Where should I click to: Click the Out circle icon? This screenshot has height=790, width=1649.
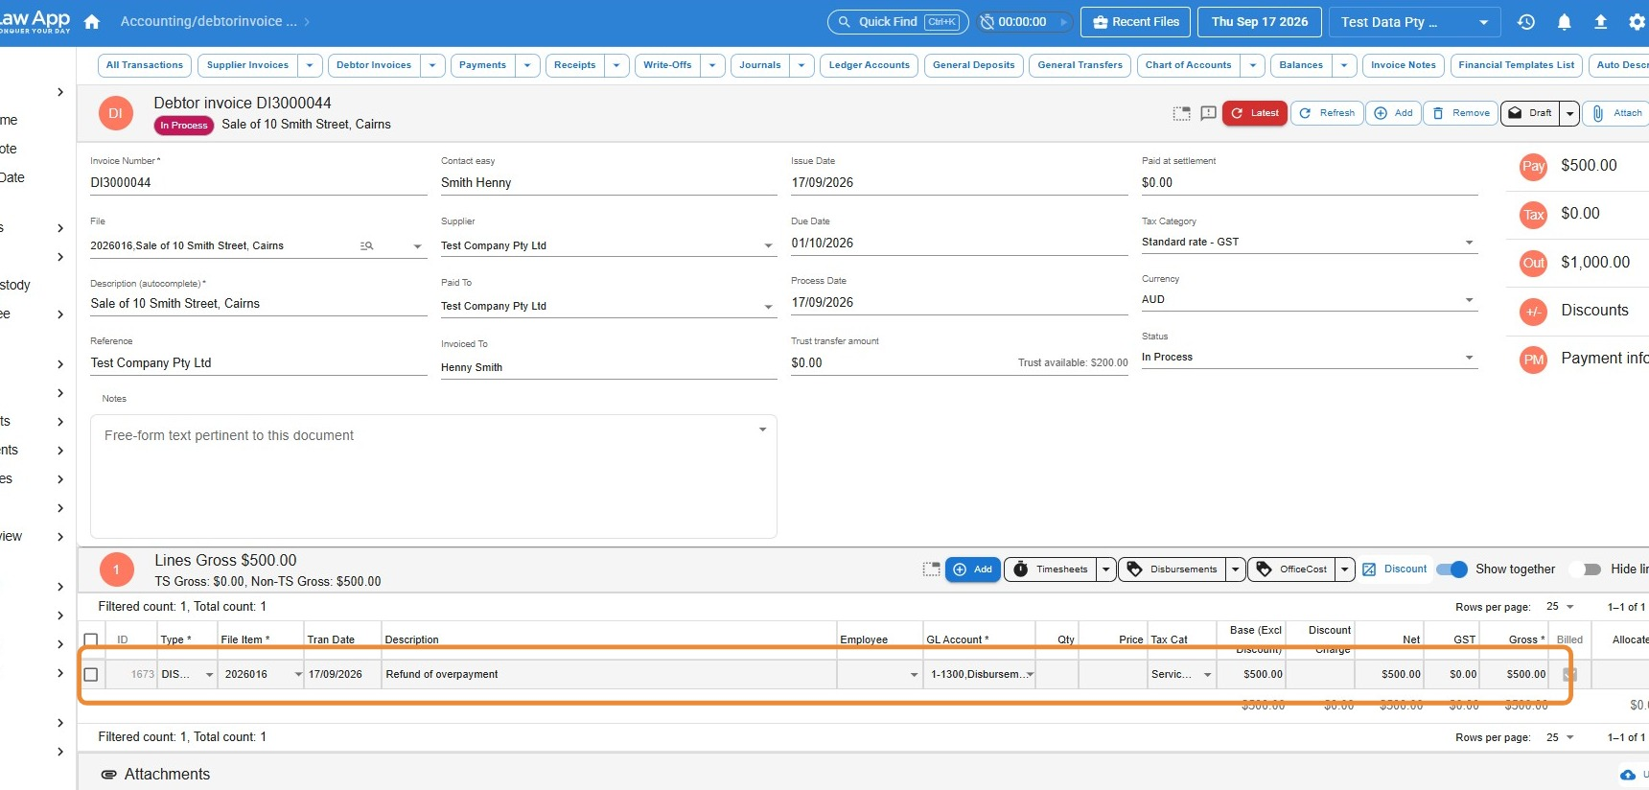coord(1534,264)
